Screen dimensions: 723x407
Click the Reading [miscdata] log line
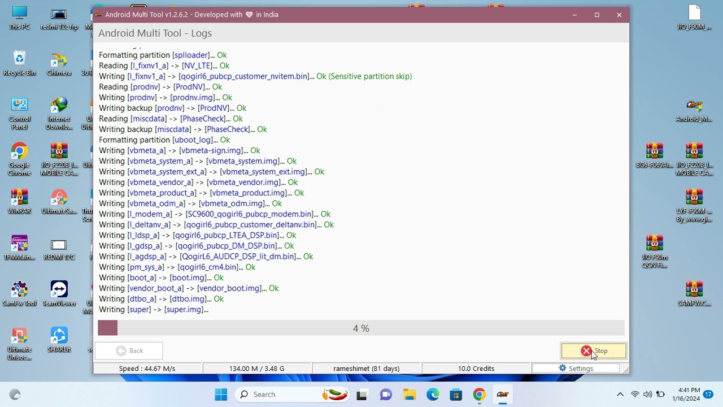(x=171, y=119)
